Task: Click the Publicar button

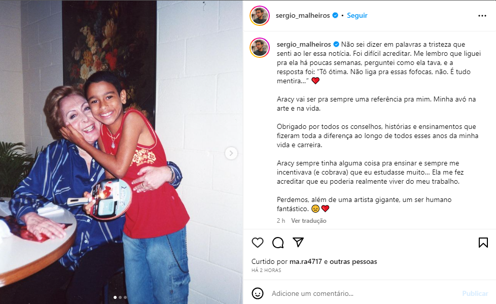Action: pos(475,293)
